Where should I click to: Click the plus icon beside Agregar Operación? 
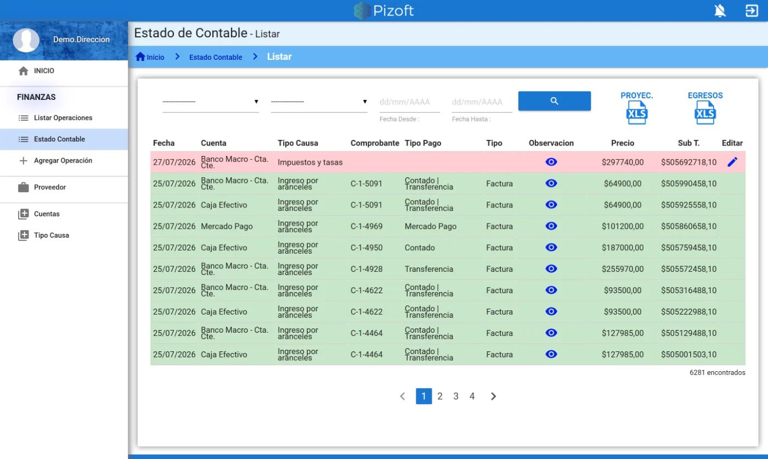tap(23, 161)
